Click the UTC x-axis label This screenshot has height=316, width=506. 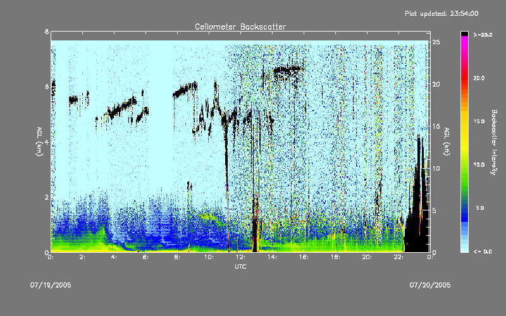pyautogui.click(x=240, y=266)
